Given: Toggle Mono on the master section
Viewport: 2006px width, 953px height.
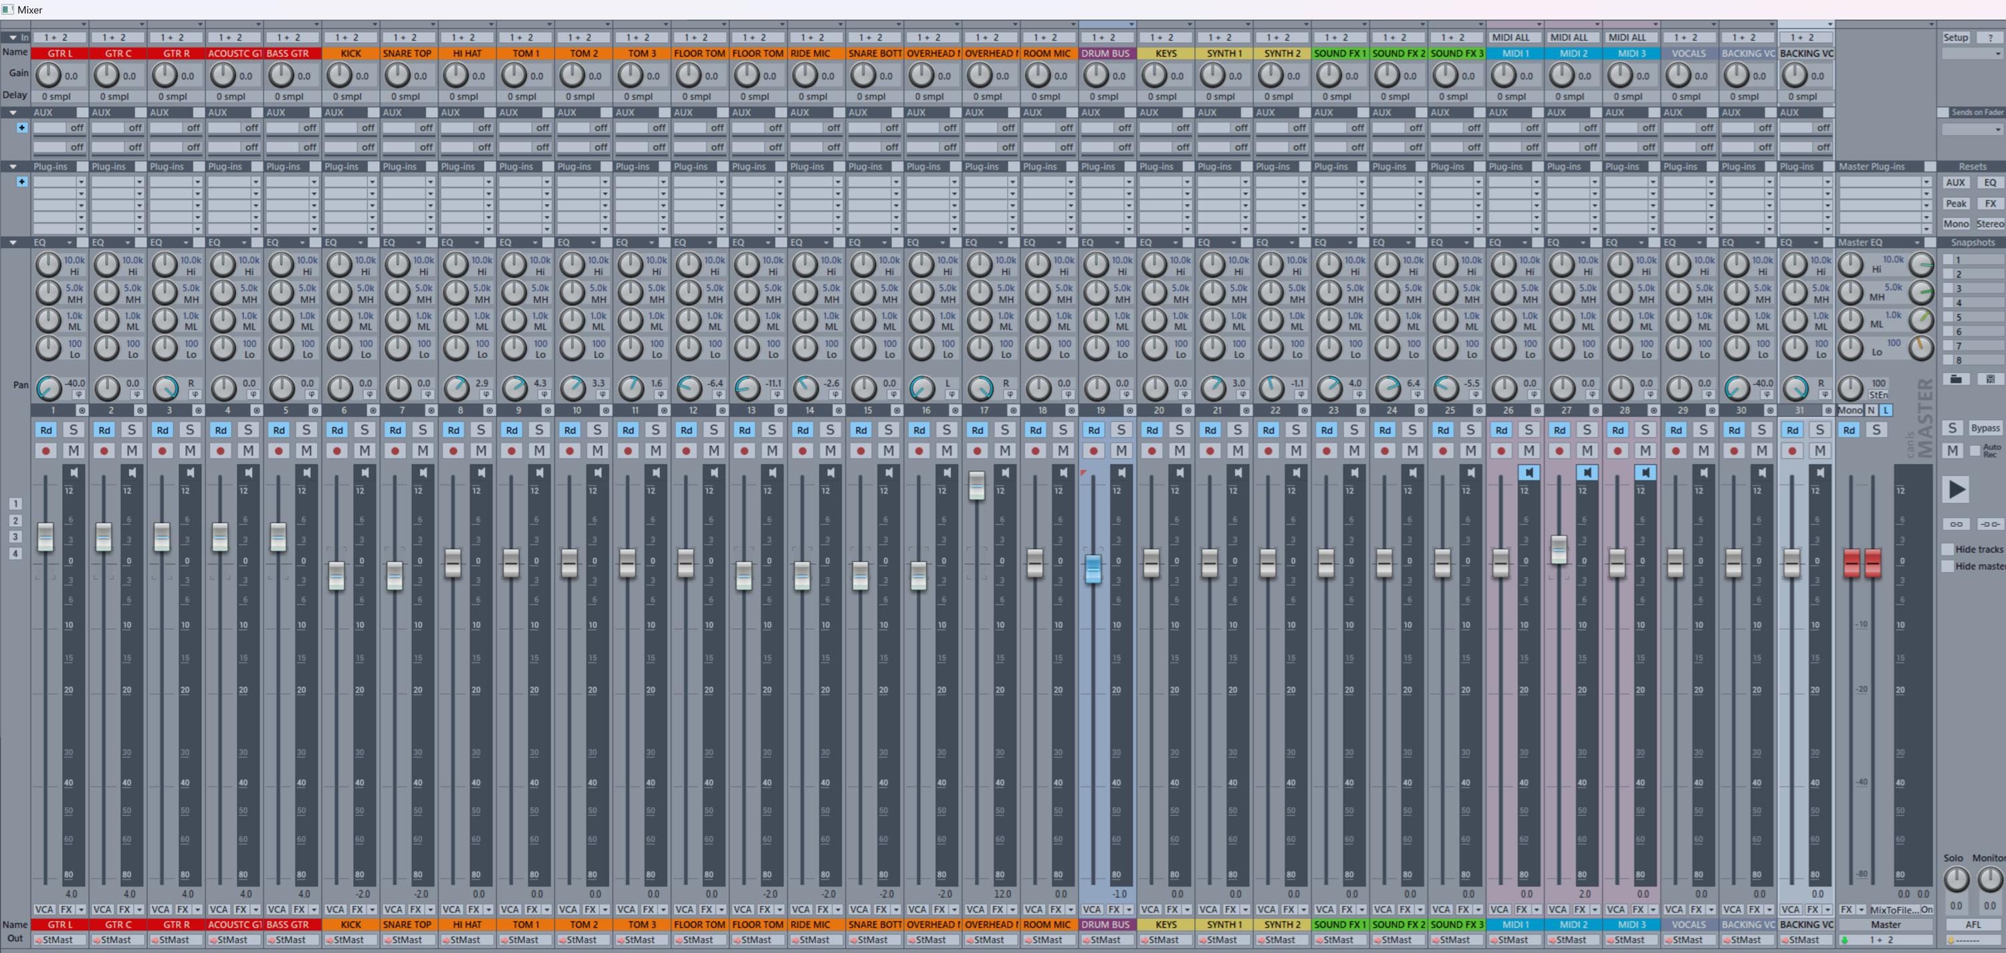Looking at the screenshot, I should 1850,411.
